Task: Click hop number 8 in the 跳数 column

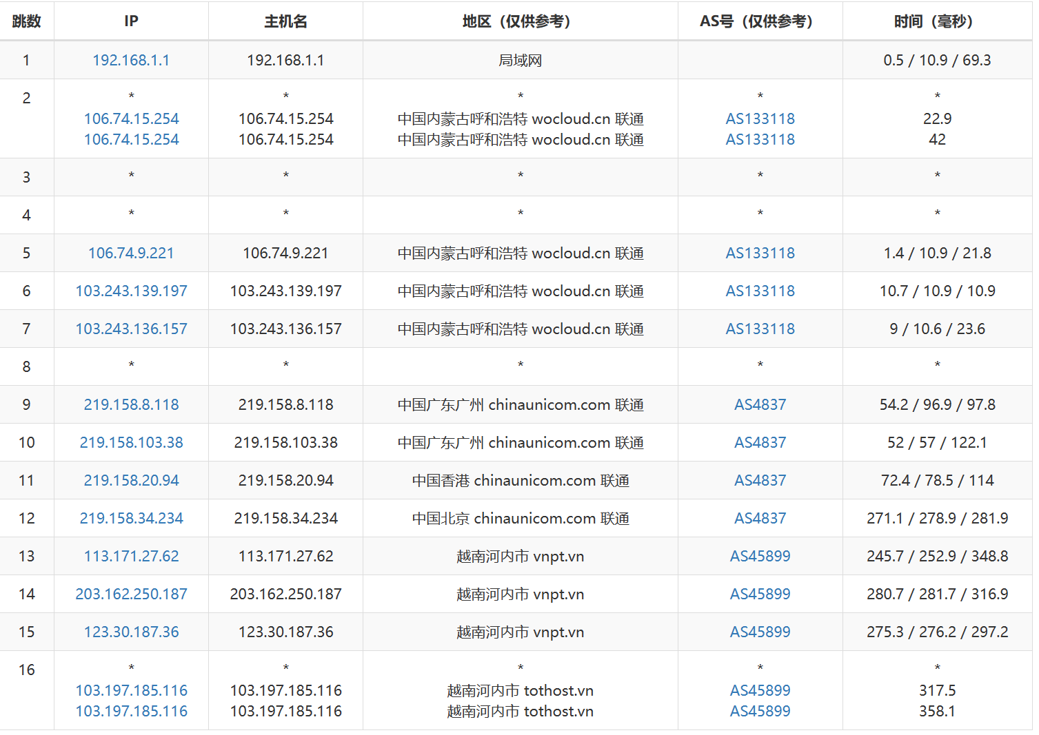Action: pyautogui.click(x=26, y=367)
